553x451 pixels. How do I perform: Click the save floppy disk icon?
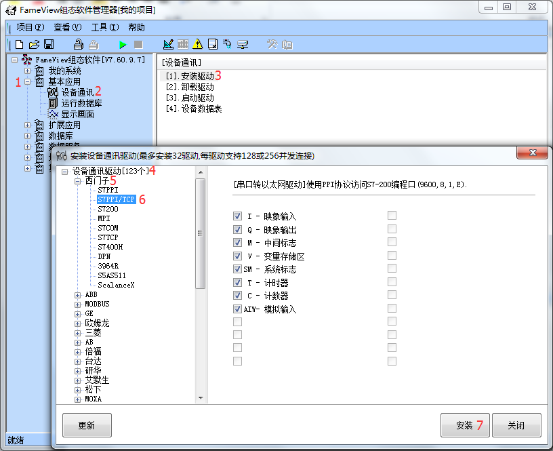[x=49, y=45]
